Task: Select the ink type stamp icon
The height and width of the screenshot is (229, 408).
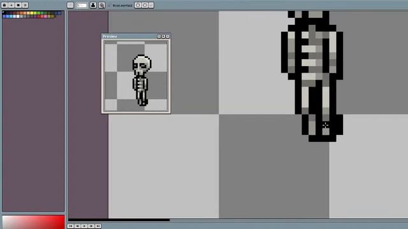Action: (93, 5)
